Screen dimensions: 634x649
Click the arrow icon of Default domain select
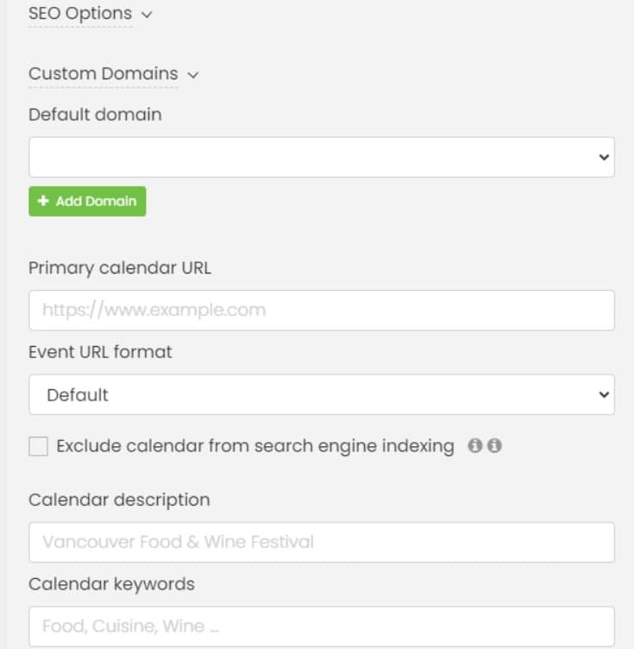(x=603, y=157)
